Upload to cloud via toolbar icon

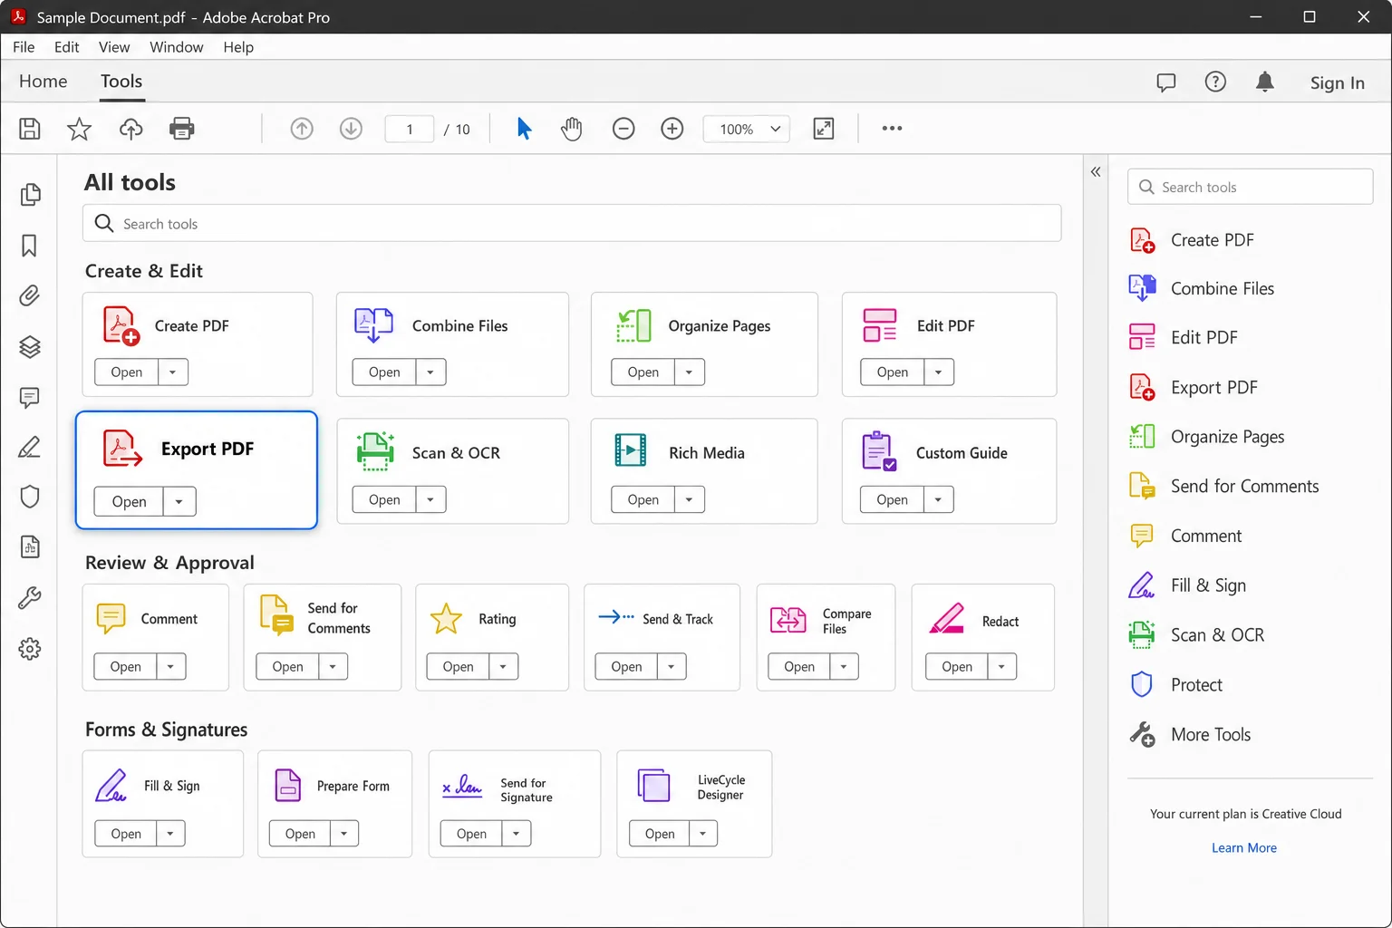tap(131, 129)
